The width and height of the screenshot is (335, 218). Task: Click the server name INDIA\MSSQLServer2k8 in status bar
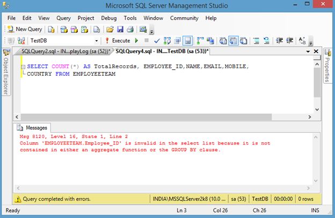pyautogui.click(x=189, y=199)
